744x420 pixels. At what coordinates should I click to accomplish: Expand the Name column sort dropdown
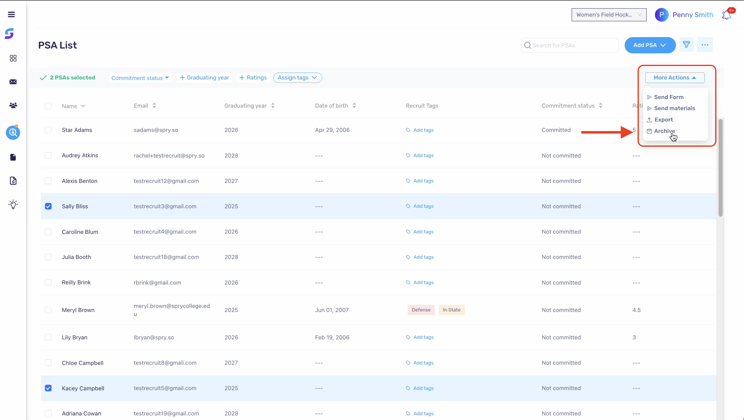(x=83, y=106)
